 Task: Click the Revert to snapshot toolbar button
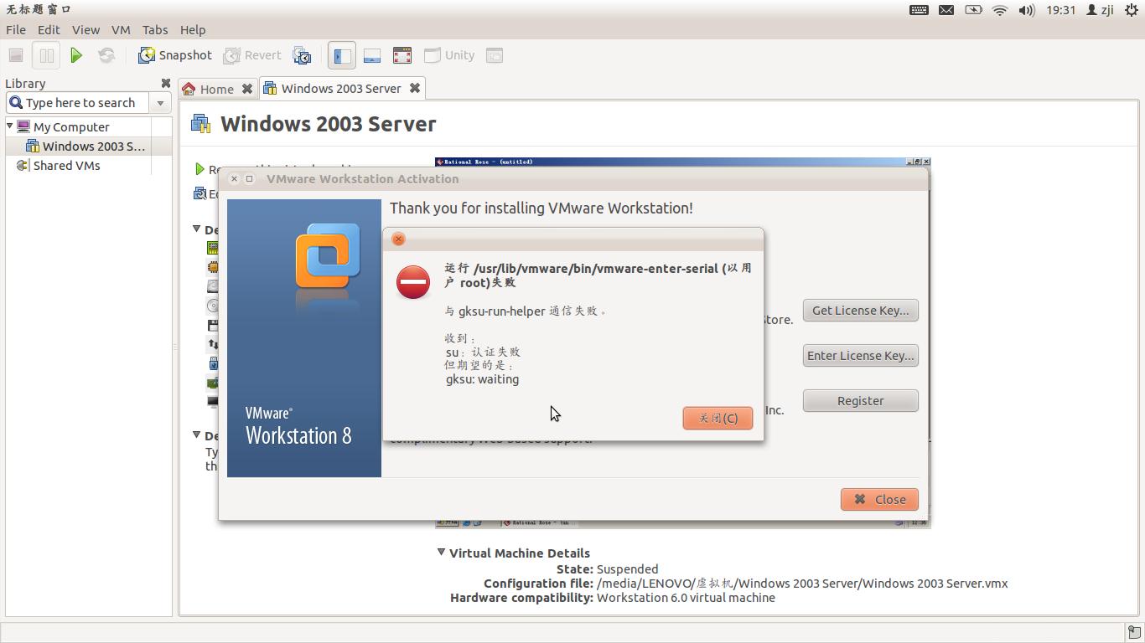pyautogui.click(x=252, y=55)
